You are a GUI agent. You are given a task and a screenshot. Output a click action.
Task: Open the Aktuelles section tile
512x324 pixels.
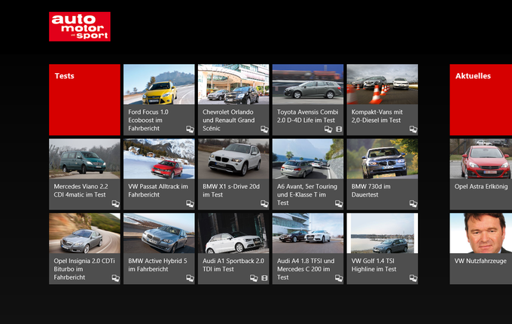coord(480,99)
